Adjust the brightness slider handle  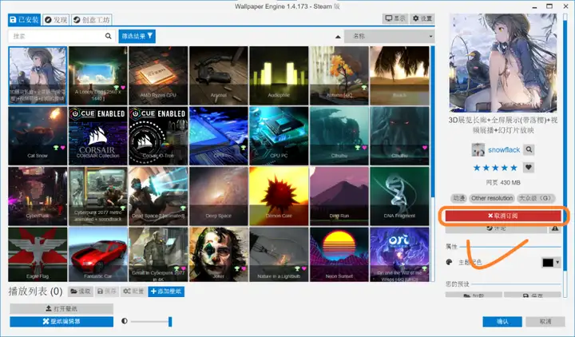click(x=170, y=321)
